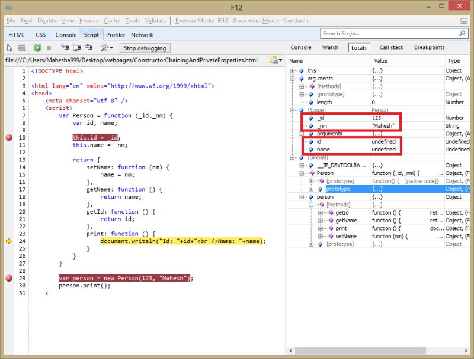Click the Break all (pause) icon
This screenshot has width=474, height=359.
coord(49,48)
